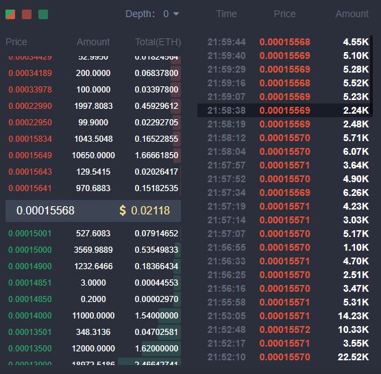Viewport: 381px width, 374px height.
Task: Click the last price 0.00015568 bar
Action: click(x=93, y=211)
